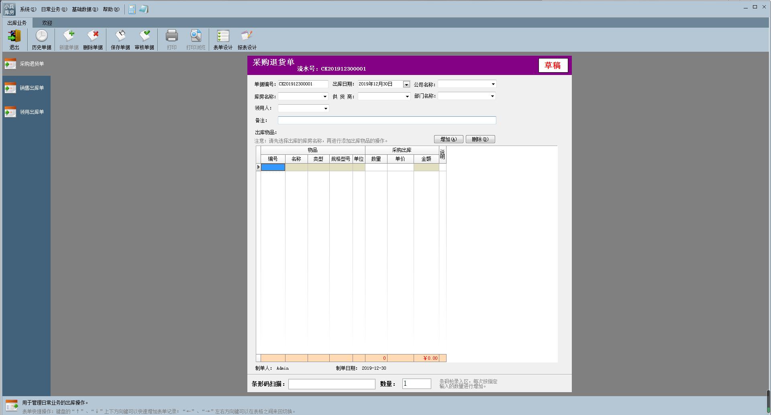
Task: Open the 出库日期 date picker dropdown
Action: [406, 84]
